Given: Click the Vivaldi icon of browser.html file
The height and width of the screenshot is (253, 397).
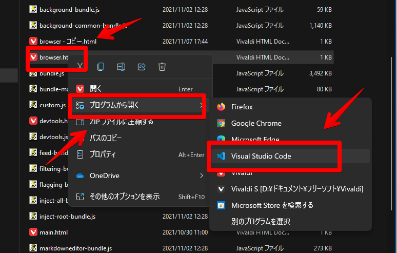Looking at the screenshot, I should 33,57.
